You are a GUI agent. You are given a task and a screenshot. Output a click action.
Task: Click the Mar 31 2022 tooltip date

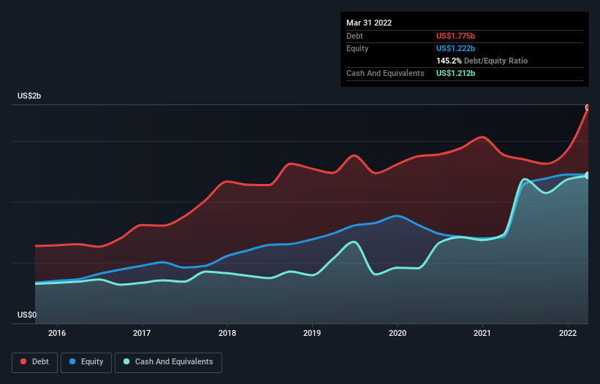[x=369, y=23]
